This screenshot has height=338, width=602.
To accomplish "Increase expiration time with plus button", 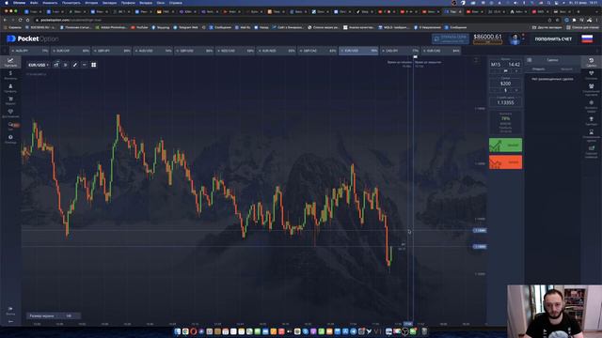I will coord(516,71).
